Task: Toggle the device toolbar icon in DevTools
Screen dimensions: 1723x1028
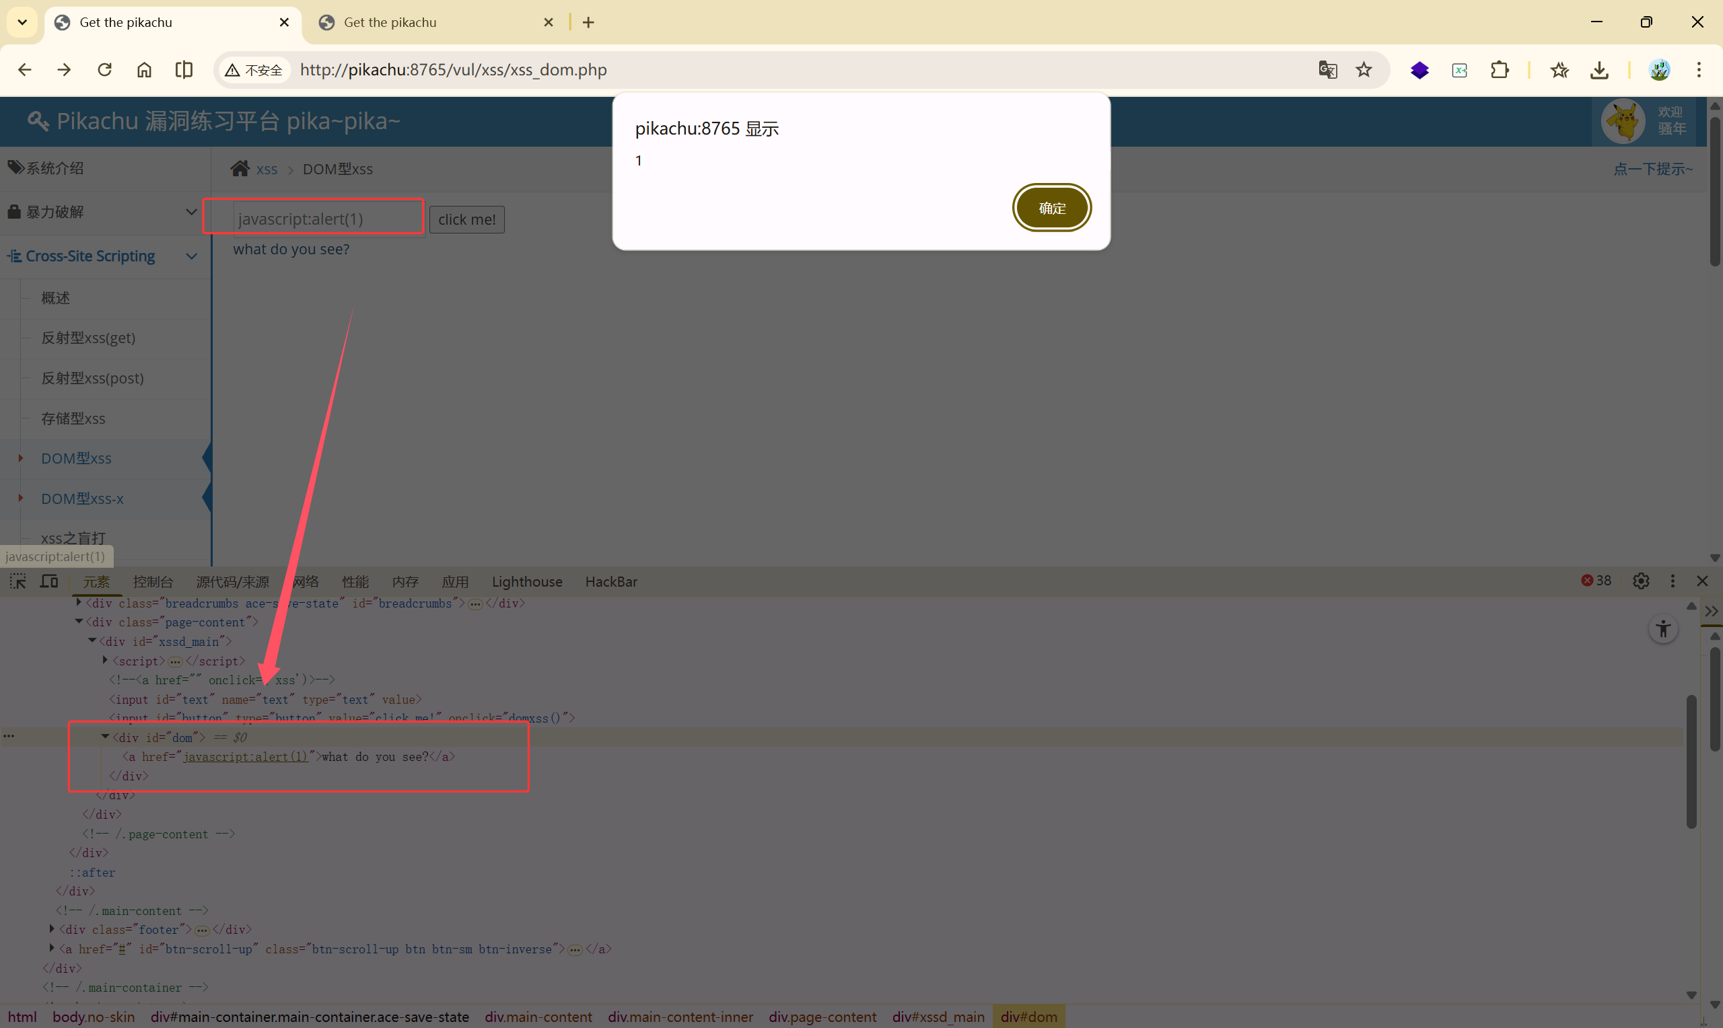Action: click(49, 581)
